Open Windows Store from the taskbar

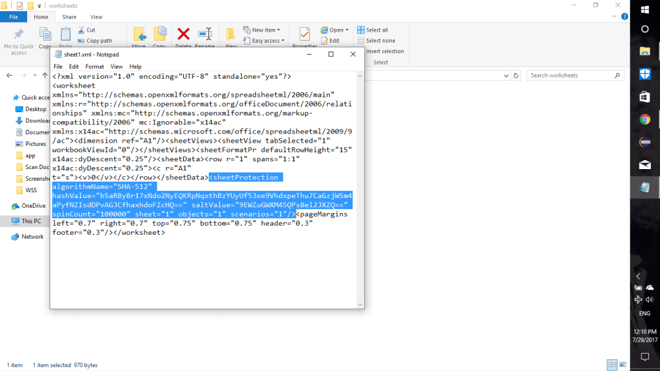(645, 97)
